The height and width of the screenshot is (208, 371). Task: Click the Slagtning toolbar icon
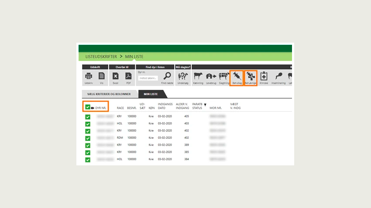coord(224,76)
